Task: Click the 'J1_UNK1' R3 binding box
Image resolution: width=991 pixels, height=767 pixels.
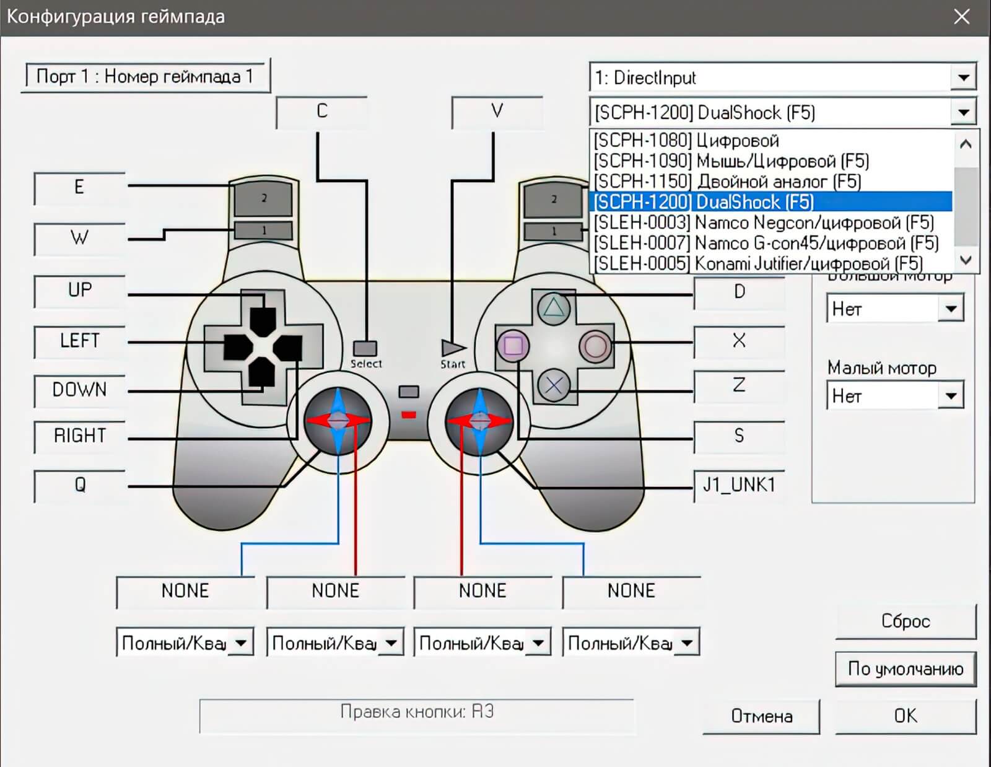Action: click(740, 486)
